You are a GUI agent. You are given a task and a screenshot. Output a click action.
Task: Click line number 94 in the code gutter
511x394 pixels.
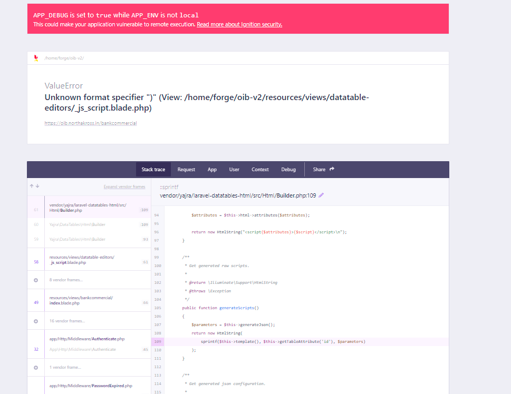[x=157, y=215]
